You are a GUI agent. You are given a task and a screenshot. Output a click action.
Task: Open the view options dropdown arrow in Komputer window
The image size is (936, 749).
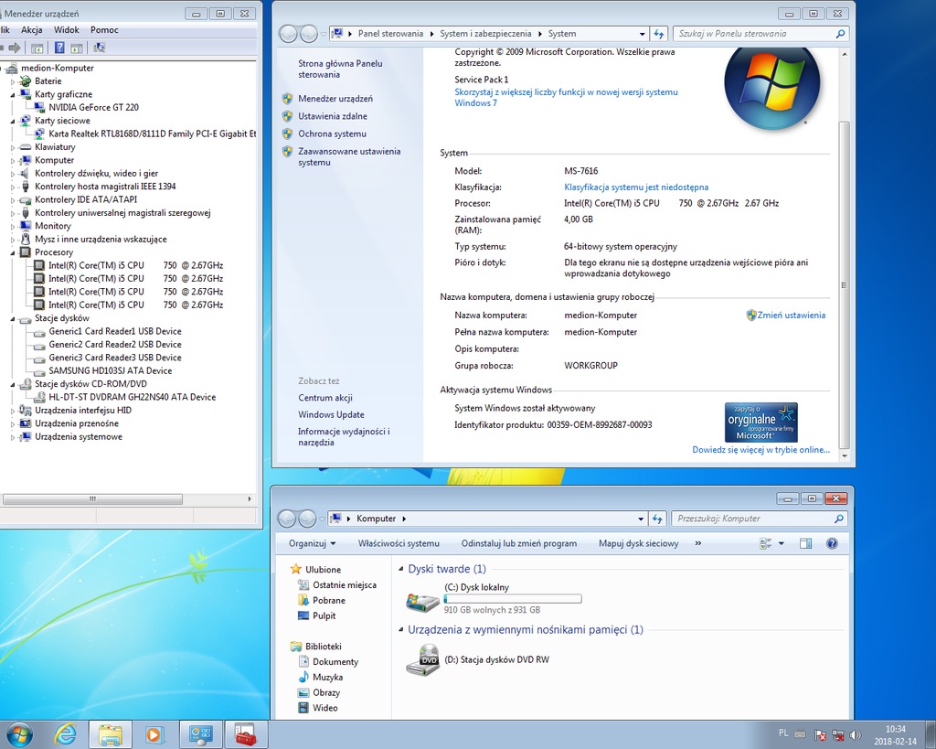(x=781, y=543)
